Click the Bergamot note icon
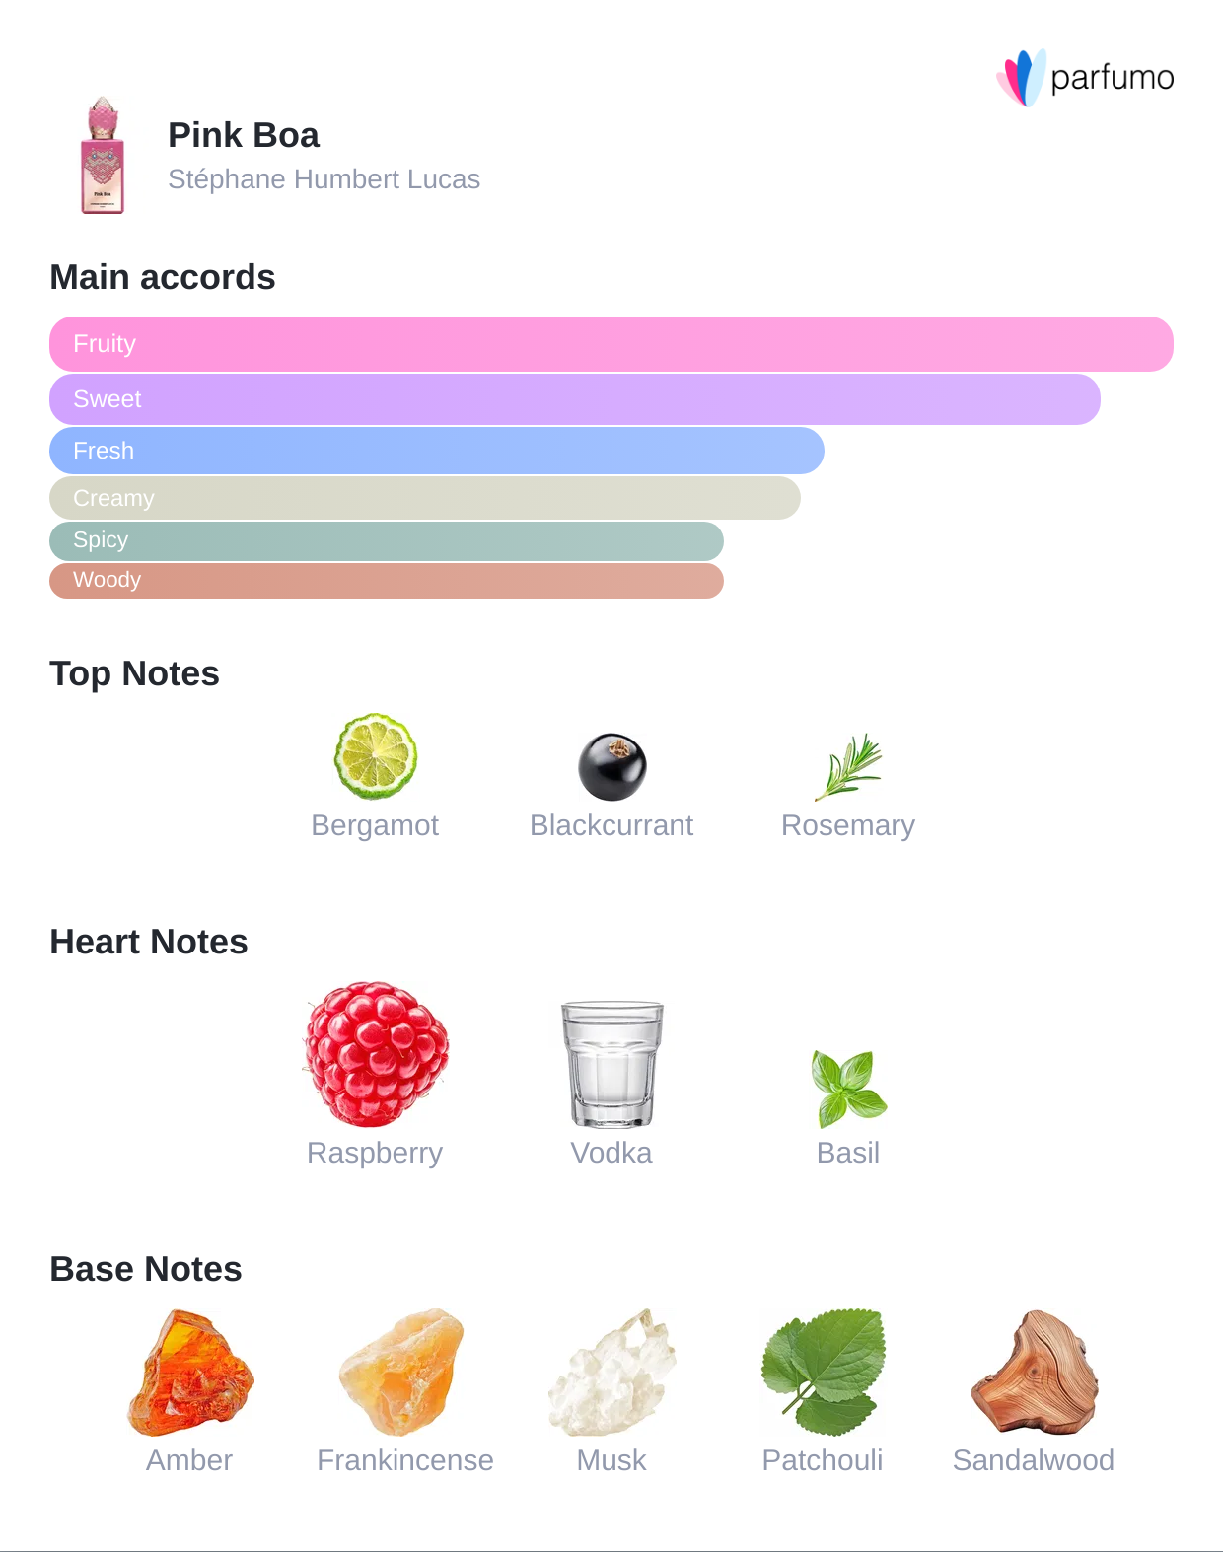The image size is (1223, 1552). 375,756
